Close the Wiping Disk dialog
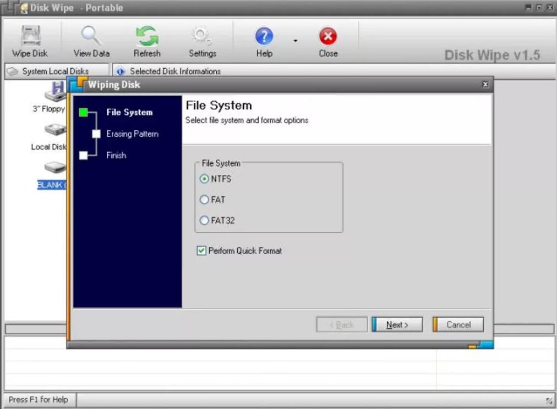557x409 pixels. 485,85
